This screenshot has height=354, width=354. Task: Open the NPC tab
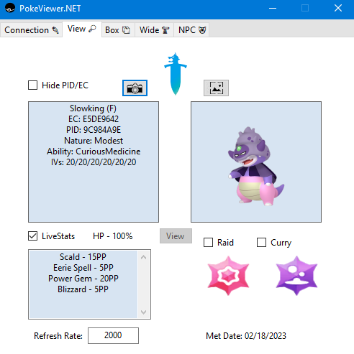191,30
